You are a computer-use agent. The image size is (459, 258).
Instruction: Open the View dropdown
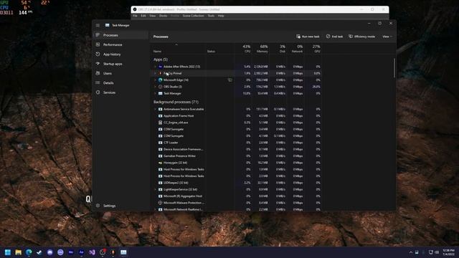coord(387,37)
